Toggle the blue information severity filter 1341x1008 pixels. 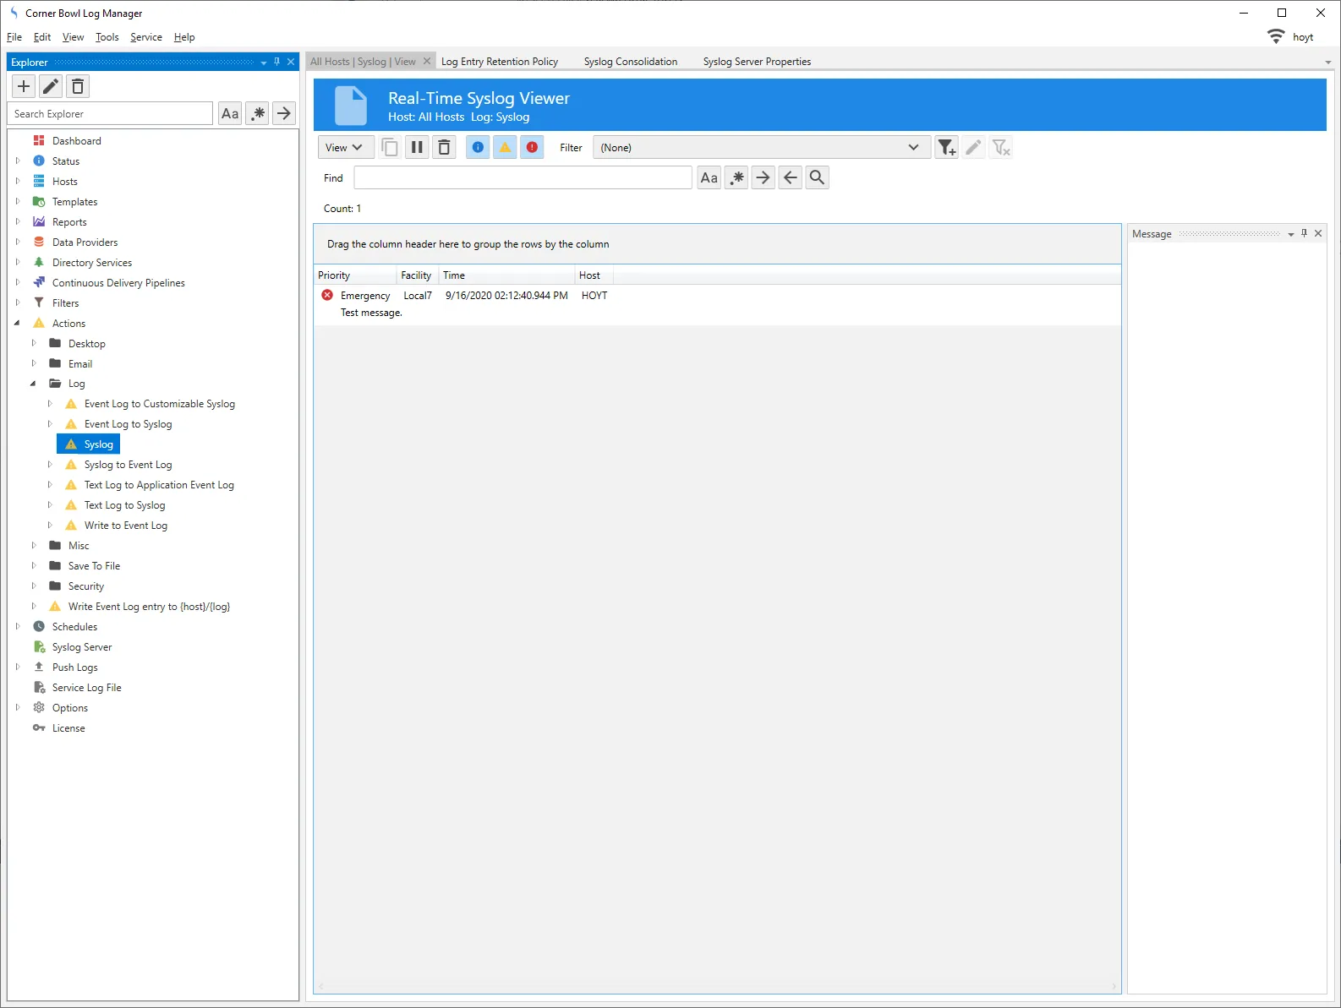point(478,147)
